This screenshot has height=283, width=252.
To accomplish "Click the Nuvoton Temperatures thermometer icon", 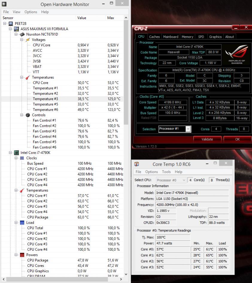I will pos(28,77).
